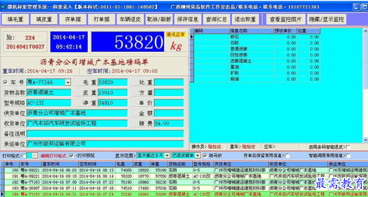Image resolution: width=368 pixels, height=197 pixels.
Task: Click the 编码 column header
Action: pos(212,31)
